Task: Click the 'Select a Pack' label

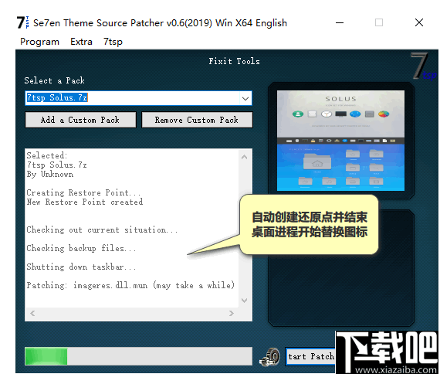Action: pos(55,80)
